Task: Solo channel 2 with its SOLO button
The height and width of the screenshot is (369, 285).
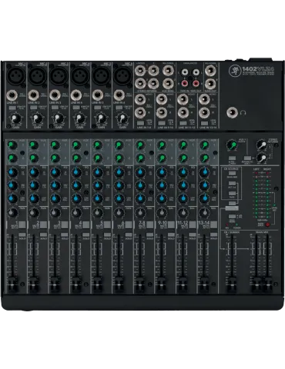Action: pos(43,234)
